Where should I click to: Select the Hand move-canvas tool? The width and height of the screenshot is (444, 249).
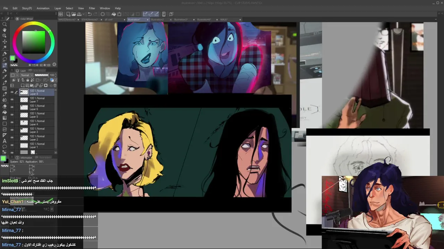[x=5, y=30]
